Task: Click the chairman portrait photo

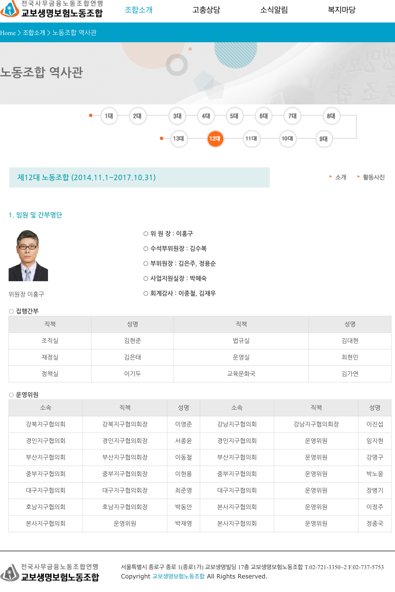Action: [x=28, y=255]
